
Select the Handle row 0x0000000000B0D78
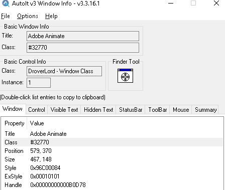click(x=113, y=185)
